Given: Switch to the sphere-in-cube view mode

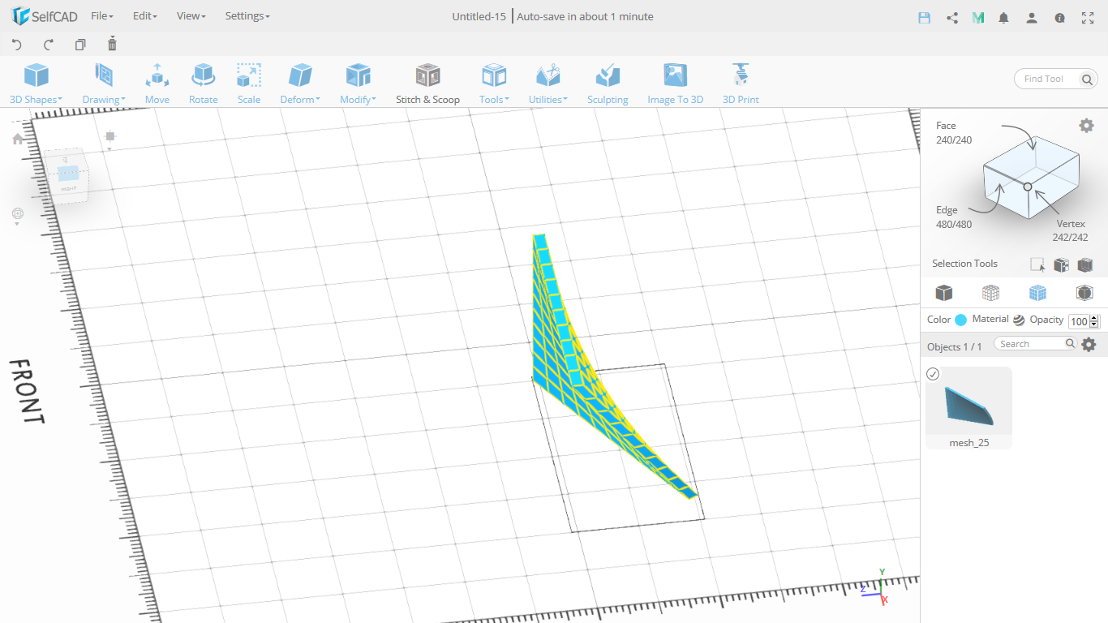Looking at the screenshot, I should point(1084,293).
